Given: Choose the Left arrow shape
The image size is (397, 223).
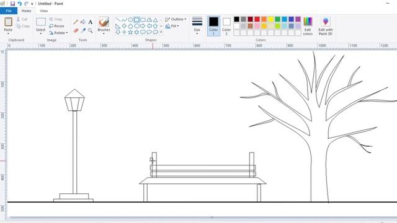Looking at the screenshot, I should [149, 26].
